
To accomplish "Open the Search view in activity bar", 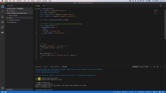I will click(x=2, y=11).
